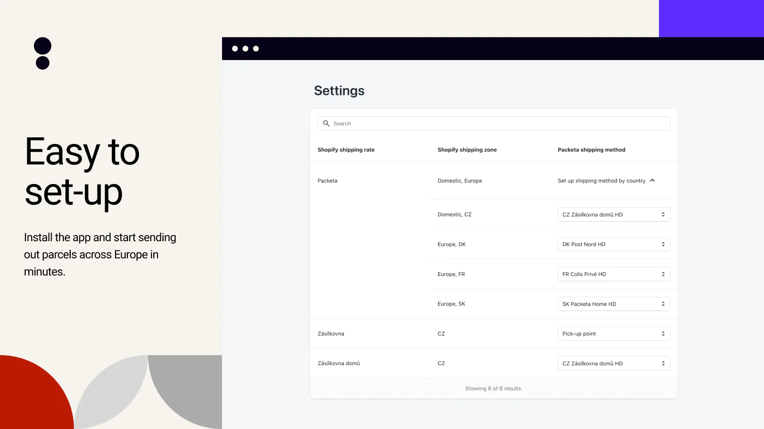Open the Domestic, CZ shipping method dropdown
764x429 pixels.
coord(613,214)
